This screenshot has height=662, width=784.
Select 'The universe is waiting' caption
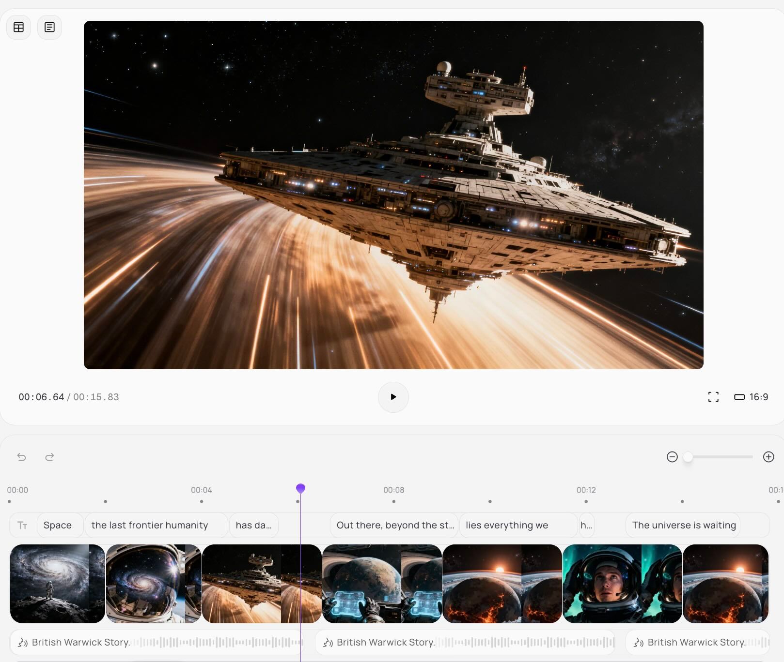tap(683, 525)
